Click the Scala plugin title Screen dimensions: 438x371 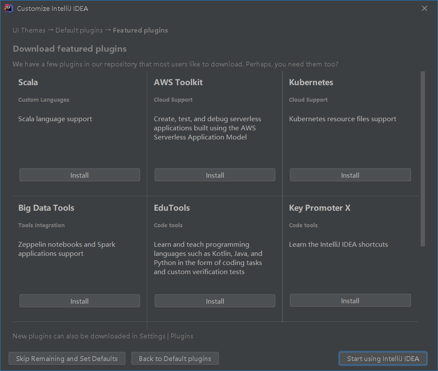tap(28, 82)
